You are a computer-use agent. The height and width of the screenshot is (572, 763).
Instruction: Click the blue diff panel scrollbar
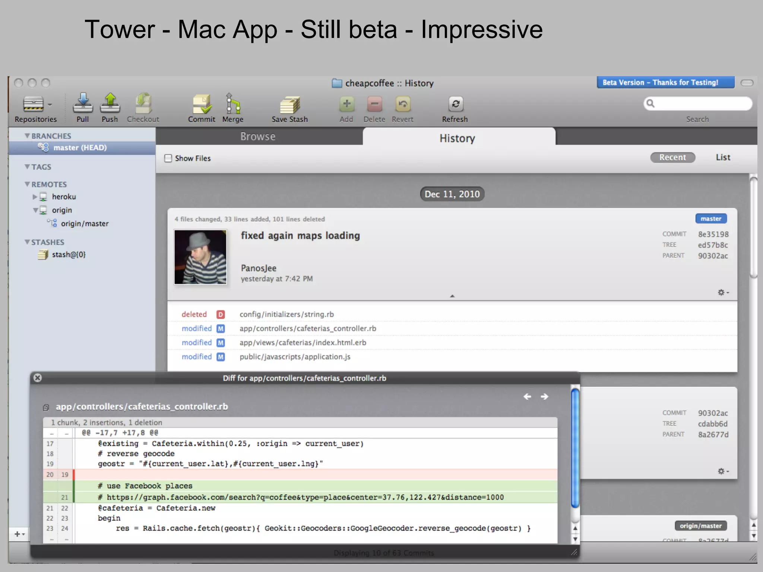[575, 447]
